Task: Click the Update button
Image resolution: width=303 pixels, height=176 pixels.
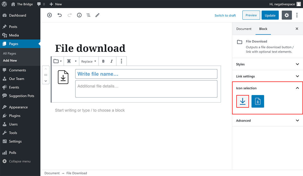Action: 270,15
